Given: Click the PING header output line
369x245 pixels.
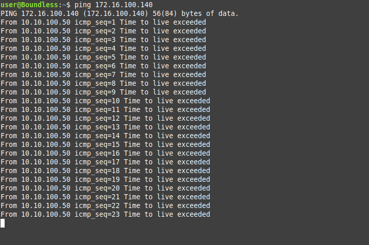Looking at the screenshot, I should (119, 13).
